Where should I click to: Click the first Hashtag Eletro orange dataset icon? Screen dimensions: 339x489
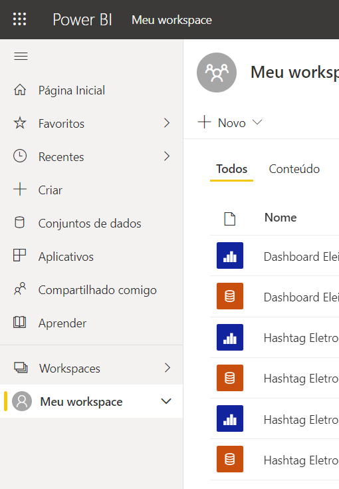(x=230, y=378)
